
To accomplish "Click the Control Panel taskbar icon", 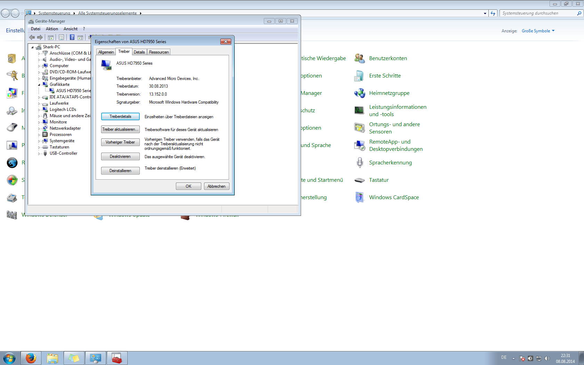I will 95,358.
